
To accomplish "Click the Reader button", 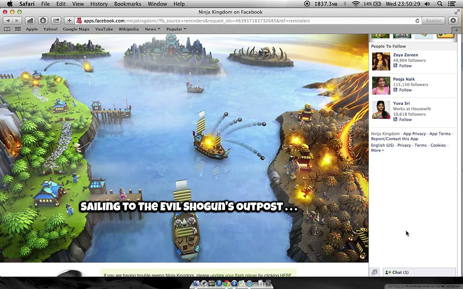I will pyautogui.click(x=433, y=20).
